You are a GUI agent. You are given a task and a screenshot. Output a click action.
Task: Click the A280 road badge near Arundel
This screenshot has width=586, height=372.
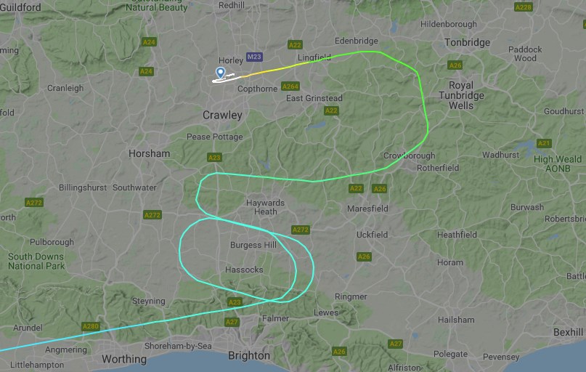click(x=91, y=326)
